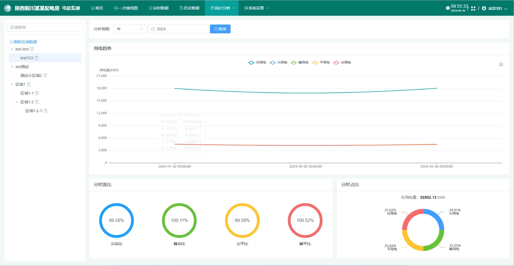
Task: Click the chart download icon
Action: [x=501, y=64]
